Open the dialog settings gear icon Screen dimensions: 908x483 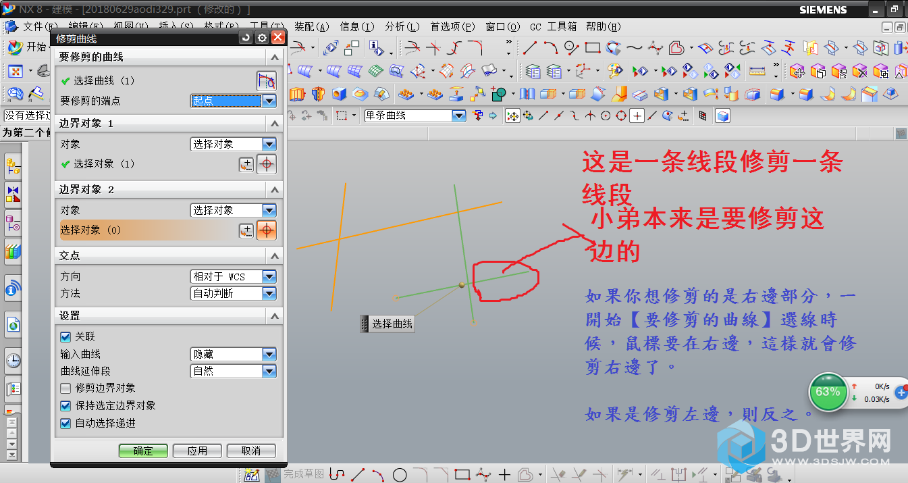coord(262,39)
